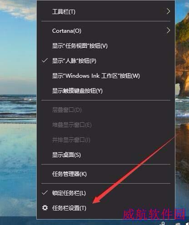Select 层叠窗口(D) entry
The image size is (189, 225).
coord(67,110)
